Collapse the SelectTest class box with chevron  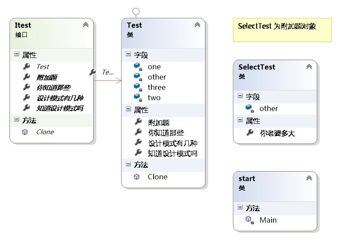tap(309, 67)
